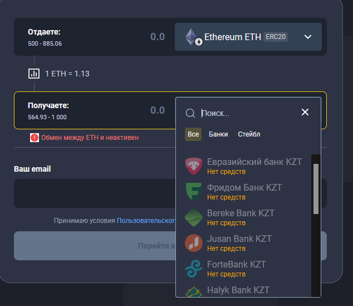Click the ForteBank teal logo
The height and width of the screenshot is (306, 353).
tap(194, 269)
